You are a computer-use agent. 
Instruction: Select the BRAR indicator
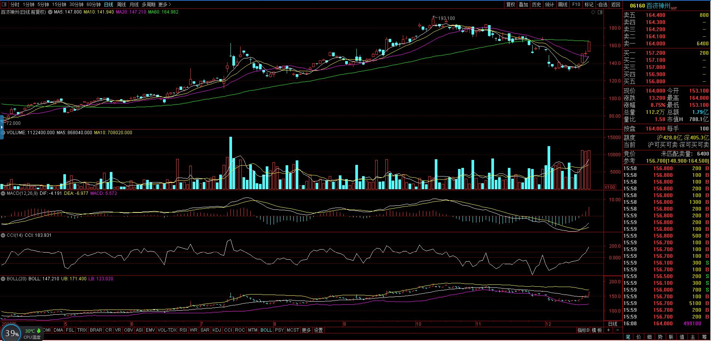(x=96, y=330)
